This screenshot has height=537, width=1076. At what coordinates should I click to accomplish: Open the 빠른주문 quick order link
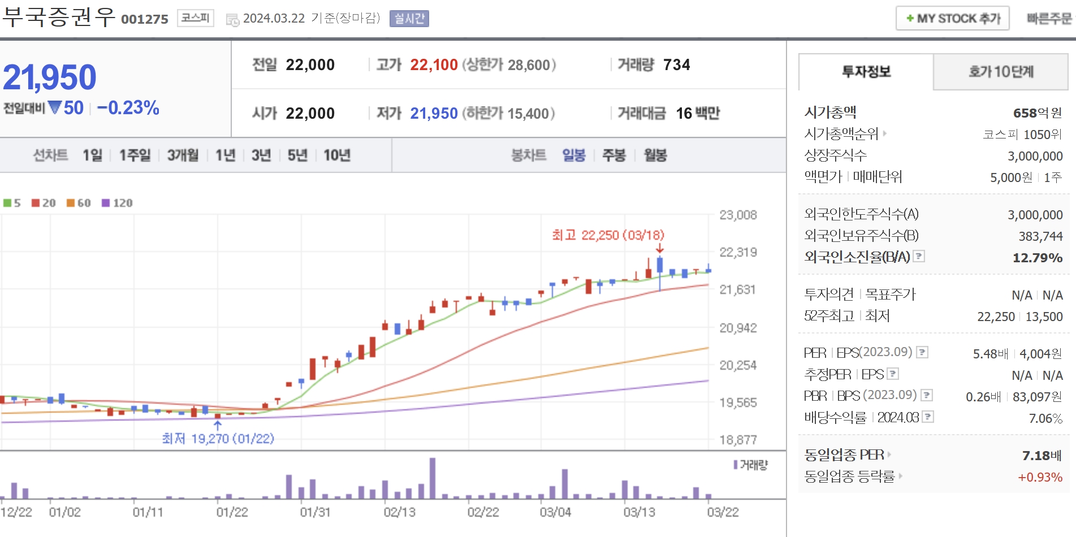point(1049,19)
